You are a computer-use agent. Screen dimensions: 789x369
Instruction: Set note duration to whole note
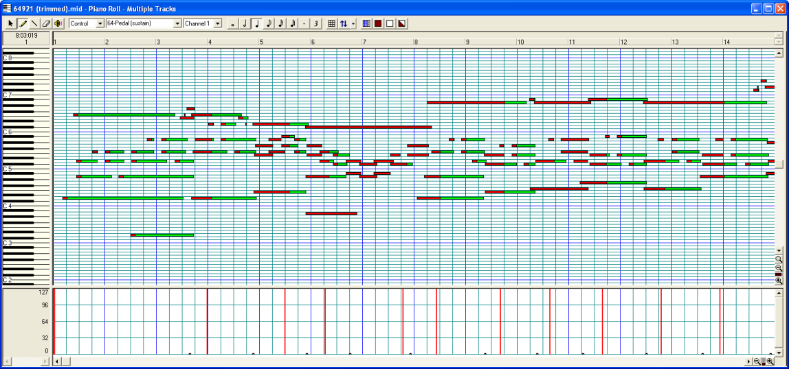[233, 23]
